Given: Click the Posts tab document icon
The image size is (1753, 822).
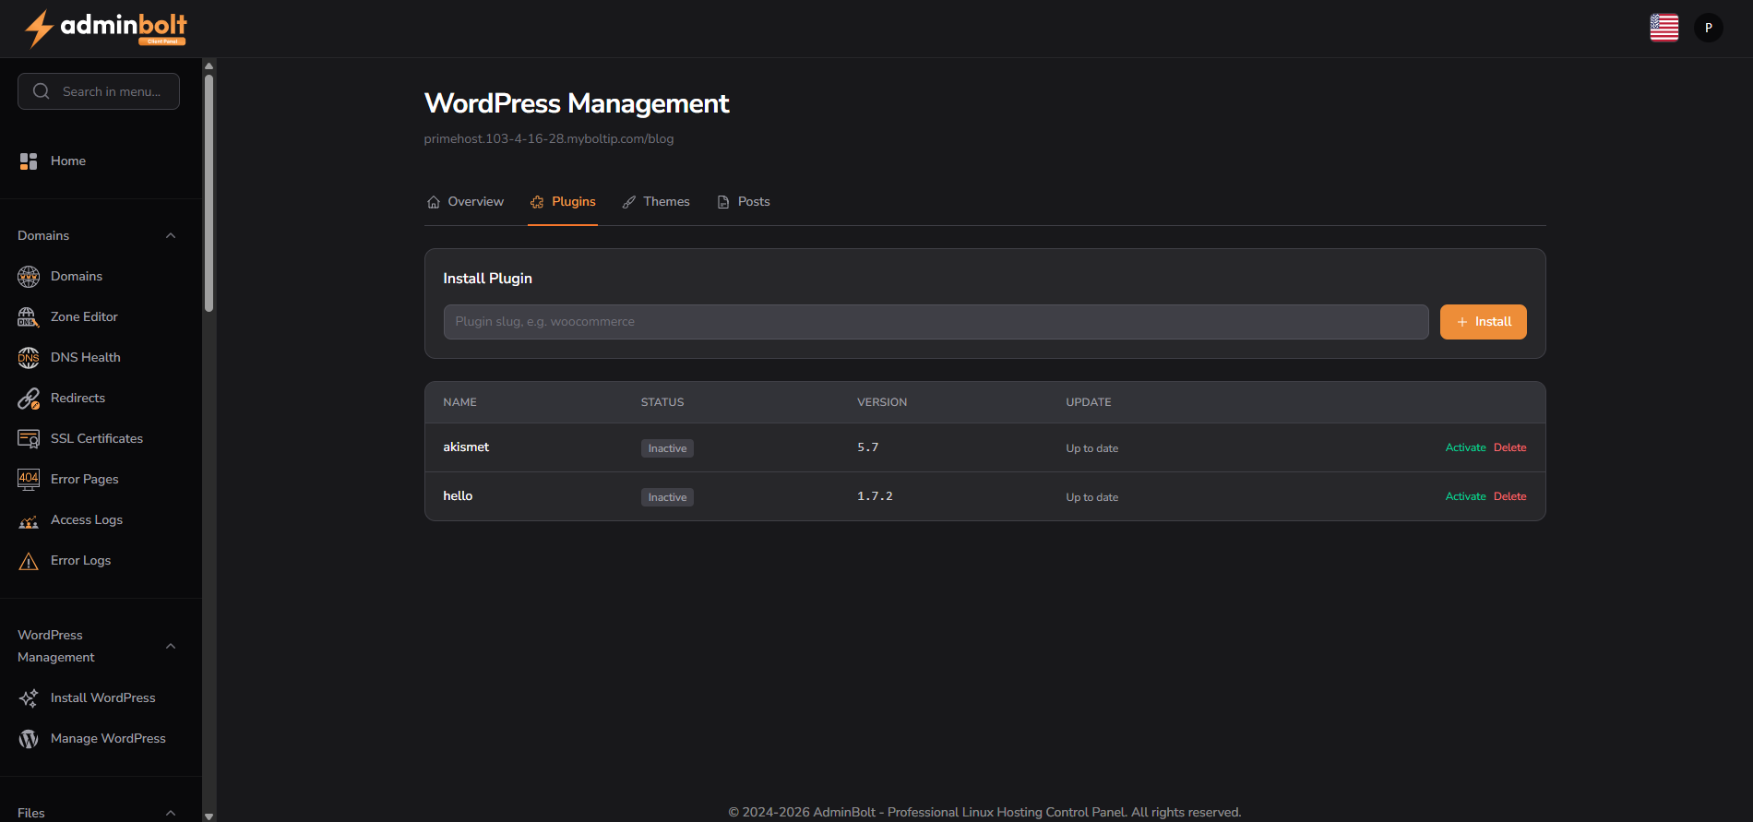Looking at the screenshot, I should [723, 202].
